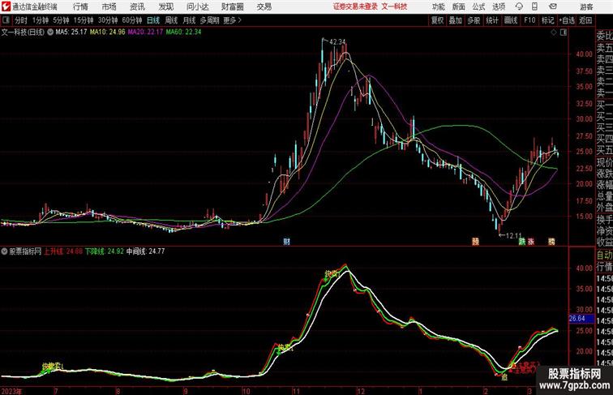Switch to 60分钟 chart period

pyautogui.click(x=132, y=20)
